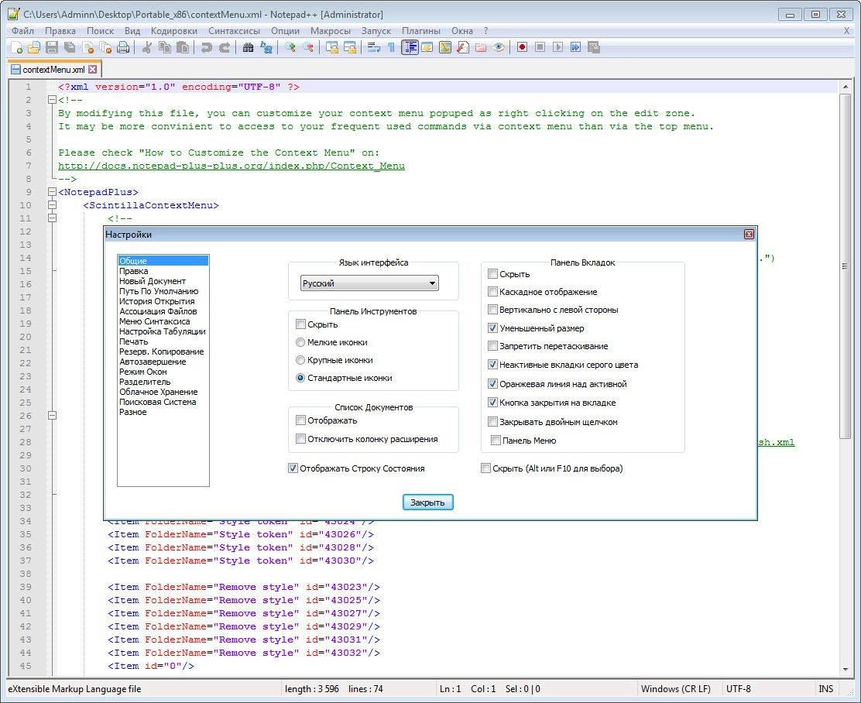Image resolution: width=861 pixels, height=703 pixels.
Task: Close contextMenu.xml tab with its X
Action: 93,69
